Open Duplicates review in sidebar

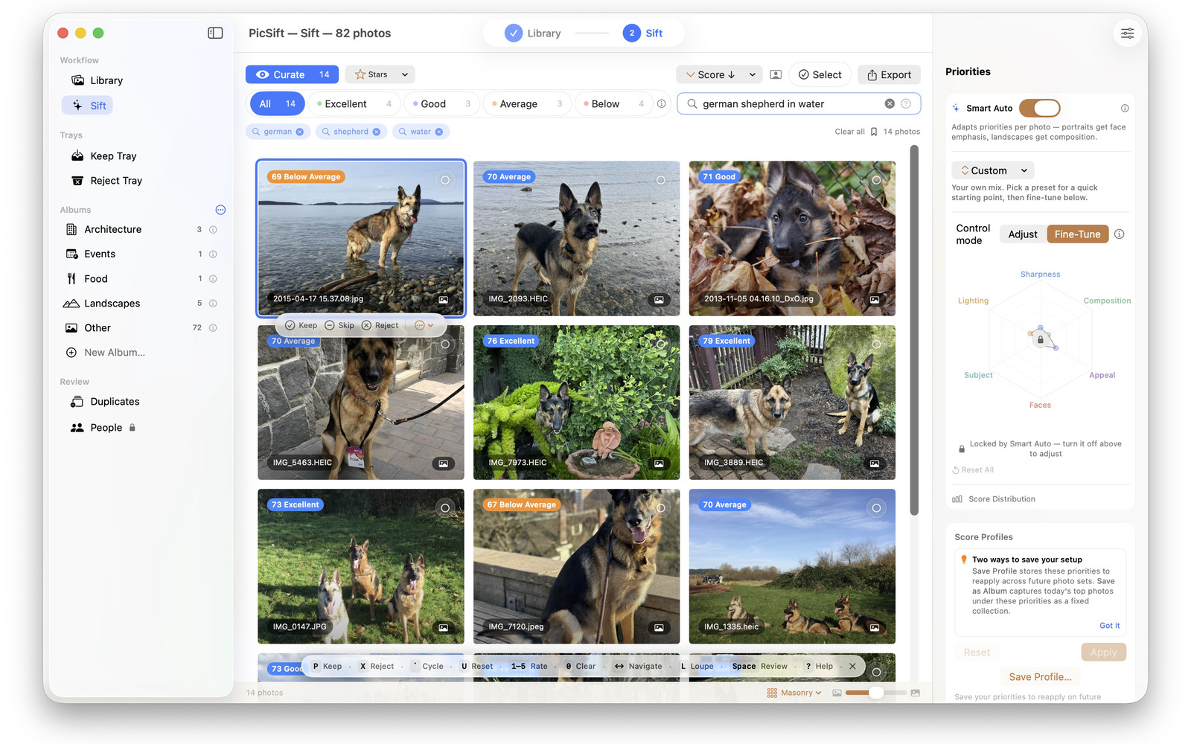click(x=115, y=402)
